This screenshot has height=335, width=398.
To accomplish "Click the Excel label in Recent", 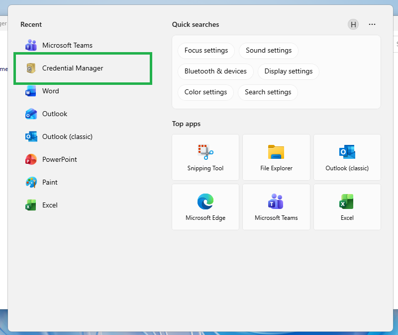I will tap(50, 205).
